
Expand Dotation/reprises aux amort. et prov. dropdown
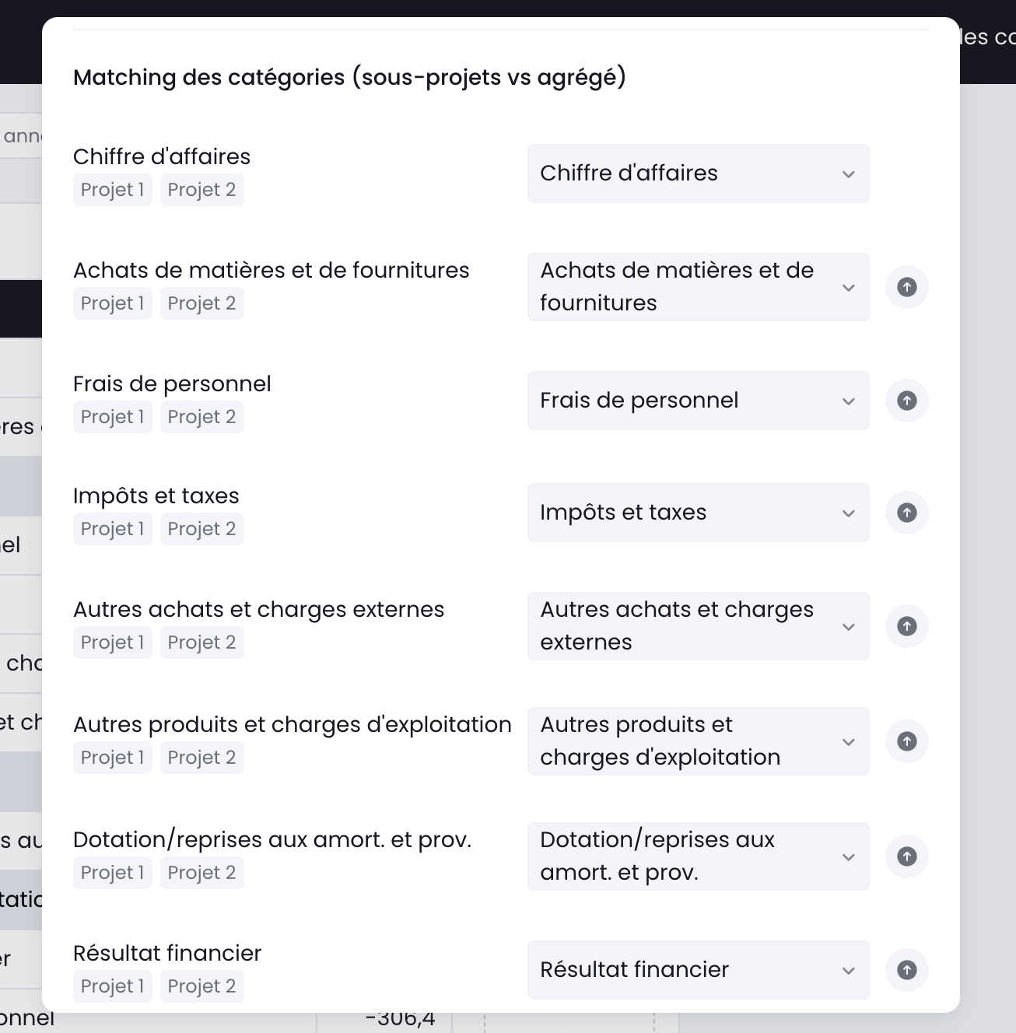[x=699, y=856]
